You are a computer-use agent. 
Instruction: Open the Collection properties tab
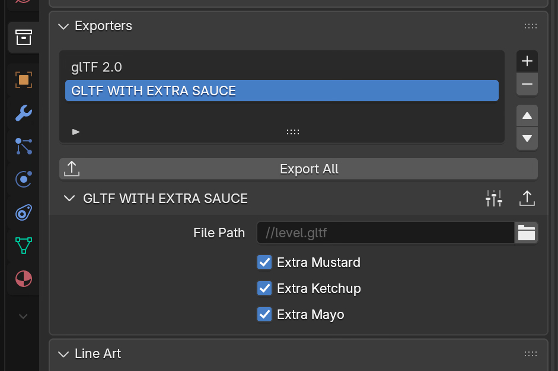pos(23,37)
